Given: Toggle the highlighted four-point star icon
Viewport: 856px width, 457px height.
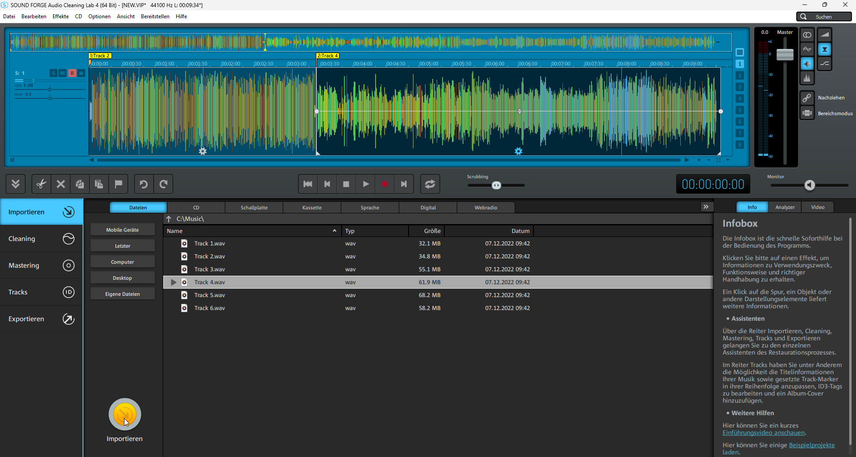Looking at the screenshot, I should click(807, 64).
